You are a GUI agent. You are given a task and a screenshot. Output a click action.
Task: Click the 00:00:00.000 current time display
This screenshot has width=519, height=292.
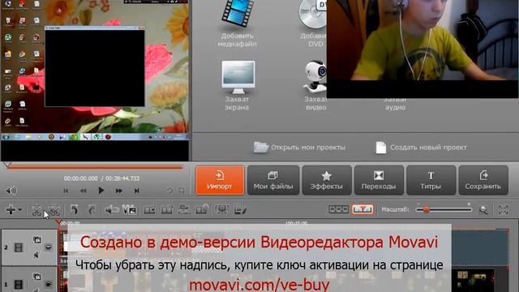[x=81, y=178]
